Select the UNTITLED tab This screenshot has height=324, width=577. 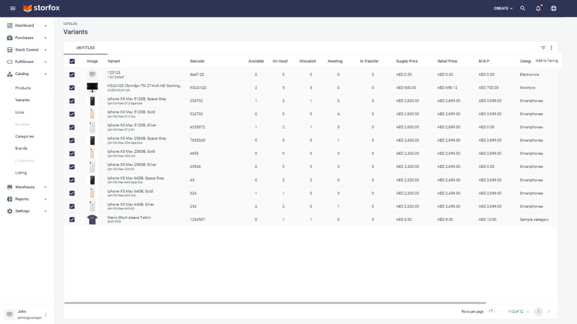pos(86,48)
